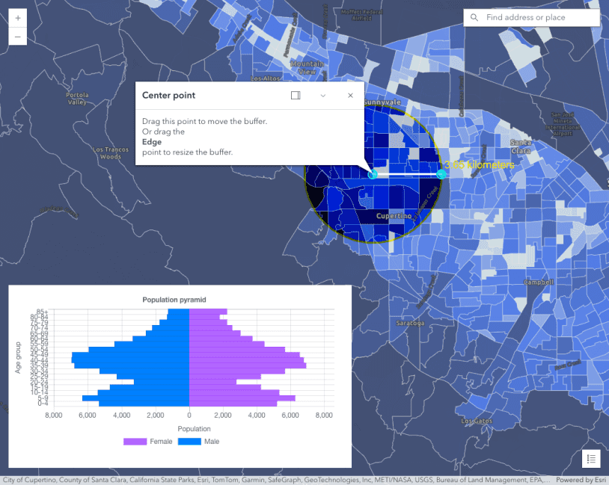
Task: Select the Portola Valley map label
Action: pyautogui.click(x=77, y=99)
